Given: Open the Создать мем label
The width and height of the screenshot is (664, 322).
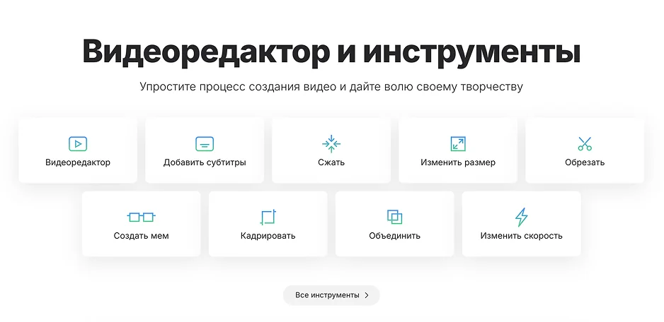Looking at the screenshot, I should (x=142, y=236).
